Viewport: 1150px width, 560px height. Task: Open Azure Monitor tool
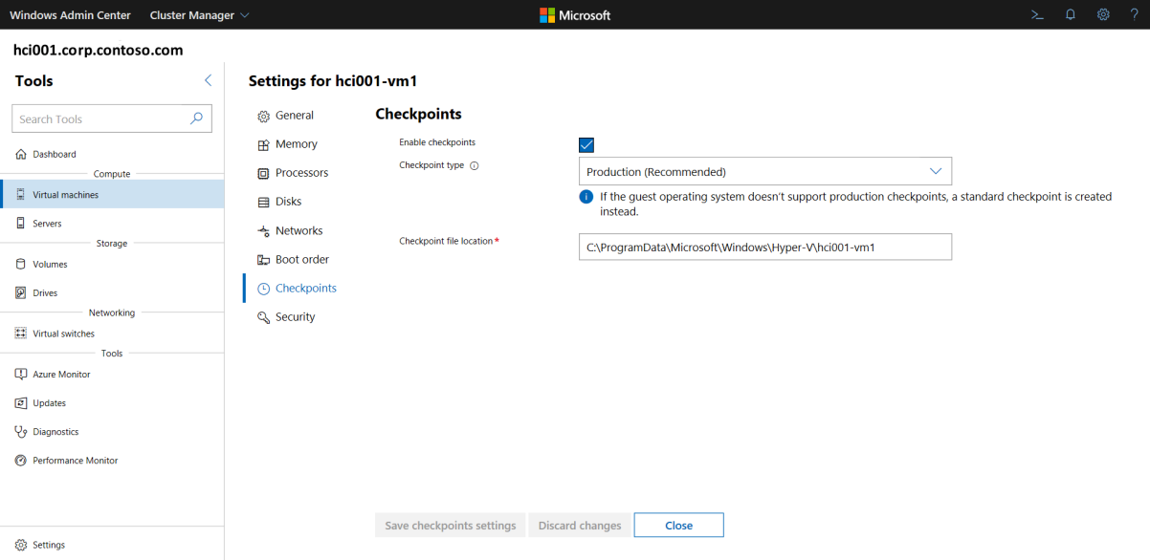[61, 375]
